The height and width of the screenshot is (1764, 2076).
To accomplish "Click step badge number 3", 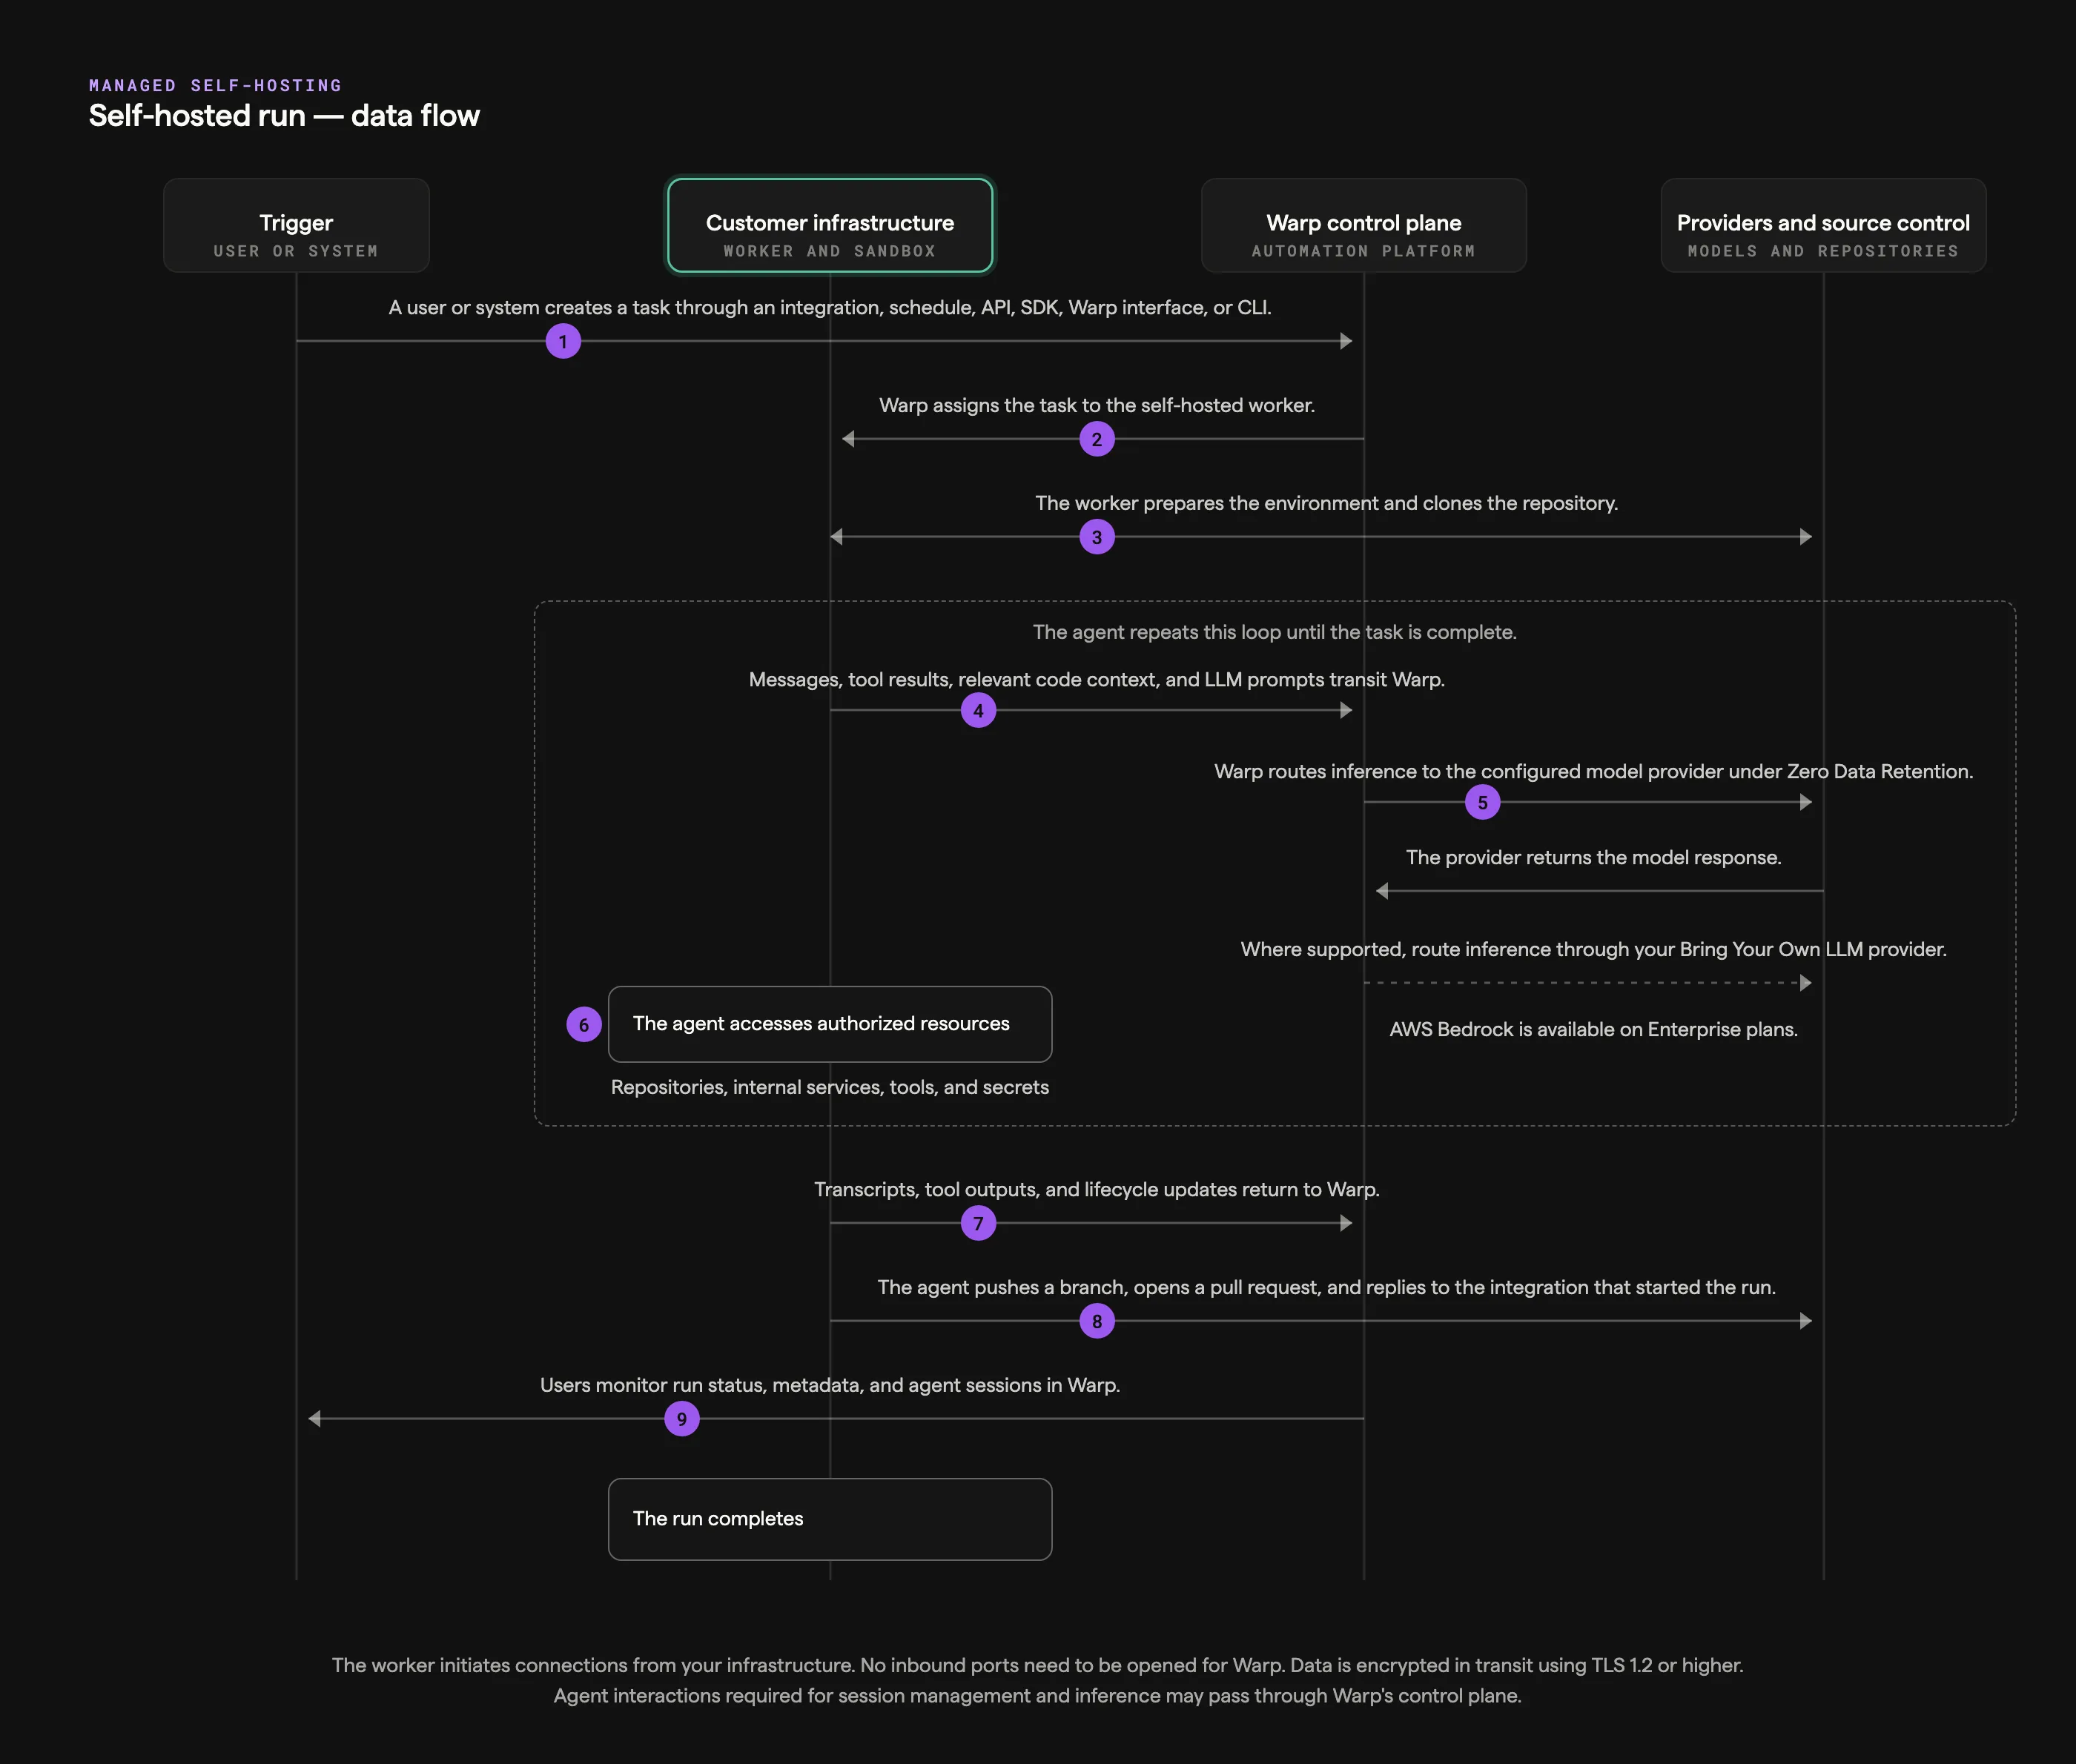I will click(x=1097, y=537).
